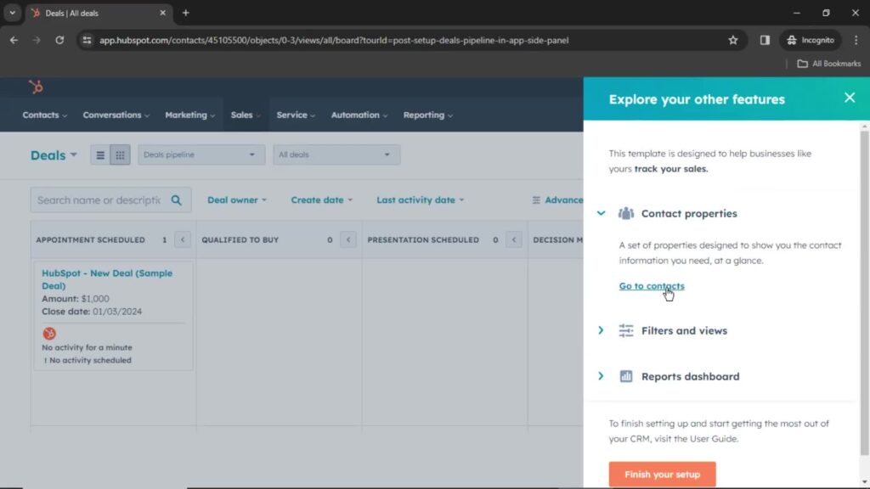This screenshot has width=870, height=489.
Task: Open the tab search dropdown arrow
Action: click(x=12, y=13)
